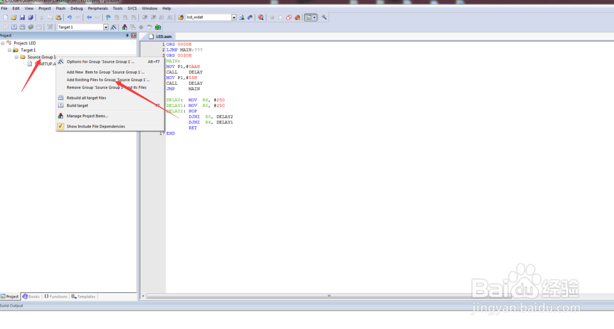Disable all breakpoints icon
614x329 pixels.
[289, 17]
